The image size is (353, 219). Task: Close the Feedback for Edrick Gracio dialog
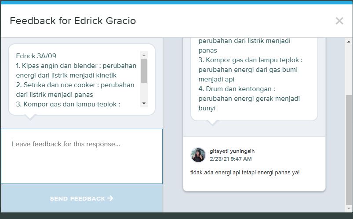point(339,21)
